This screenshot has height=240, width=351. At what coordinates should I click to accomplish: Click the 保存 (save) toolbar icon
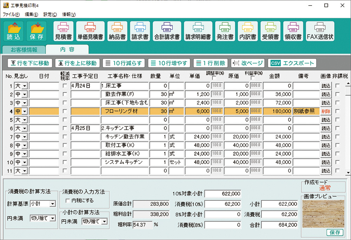click(x=37, y=31)
